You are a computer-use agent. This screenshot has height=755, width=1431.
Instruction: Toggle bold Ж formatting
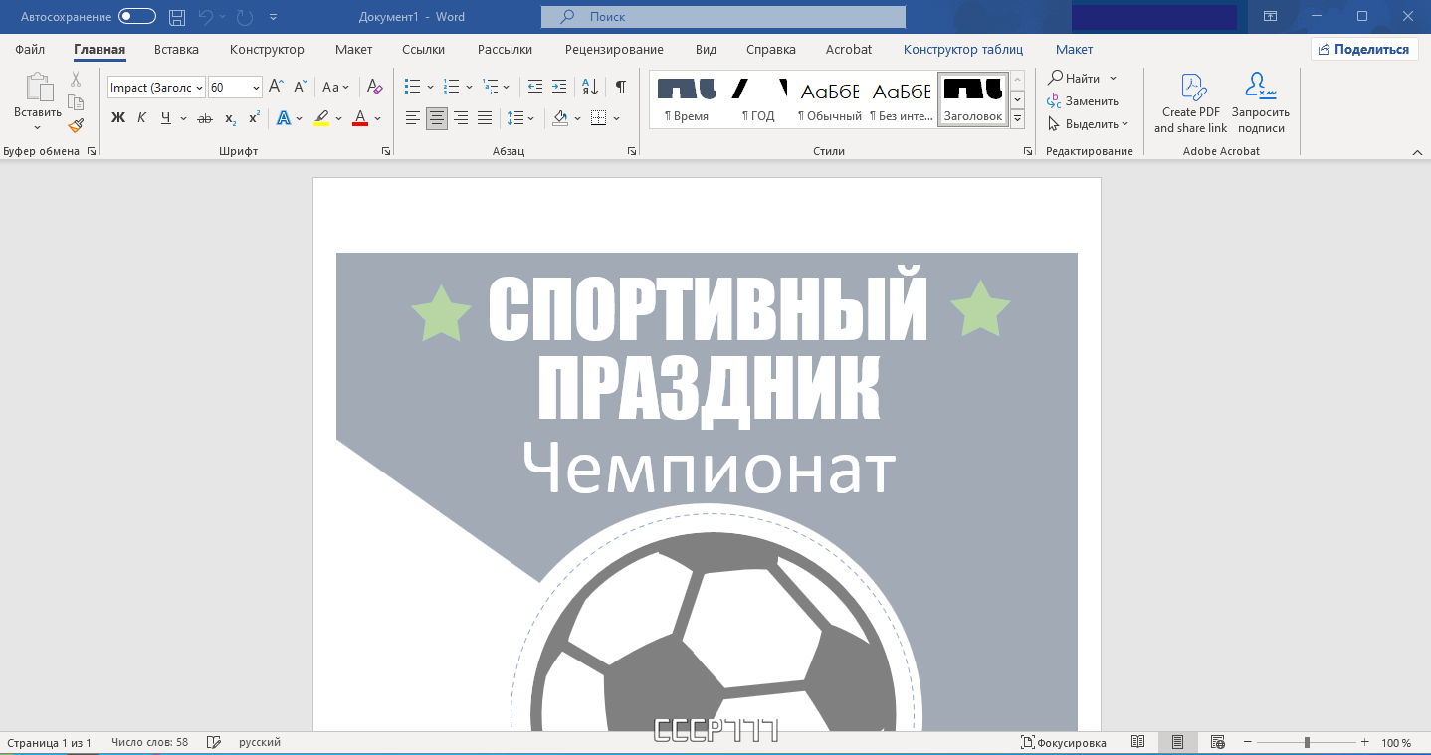[117, 118]
